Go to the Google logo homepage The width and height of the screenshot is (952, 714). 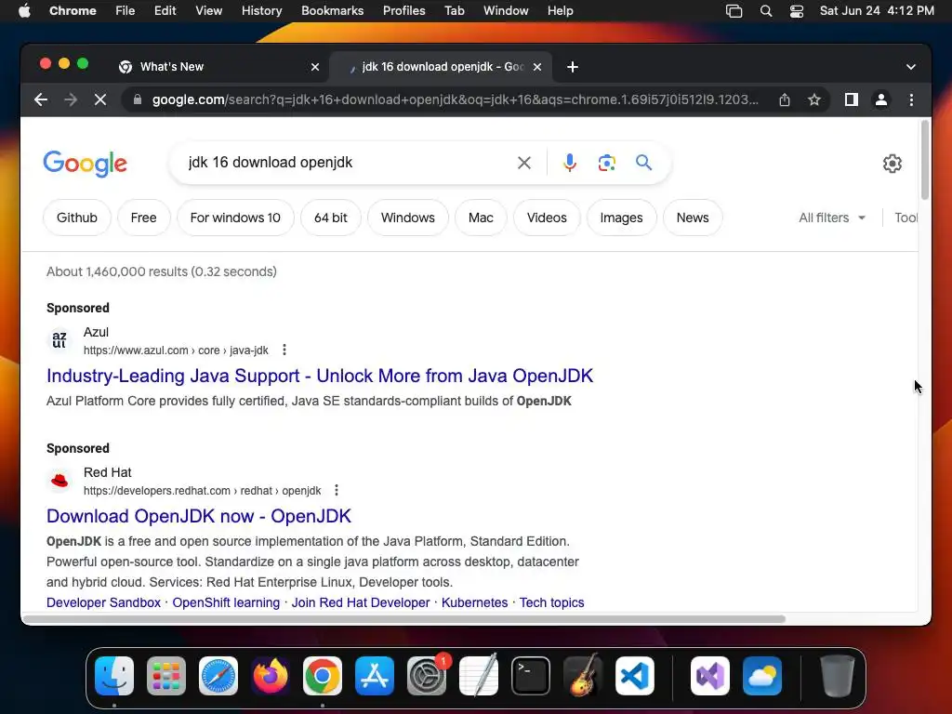click(x=85, y=164)
